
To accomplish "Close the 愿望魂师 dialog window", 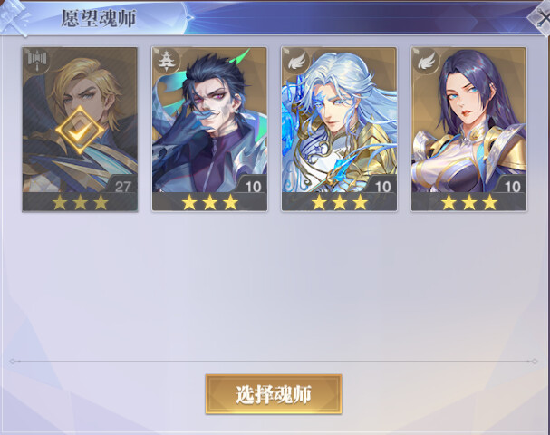I will point(541,18).
